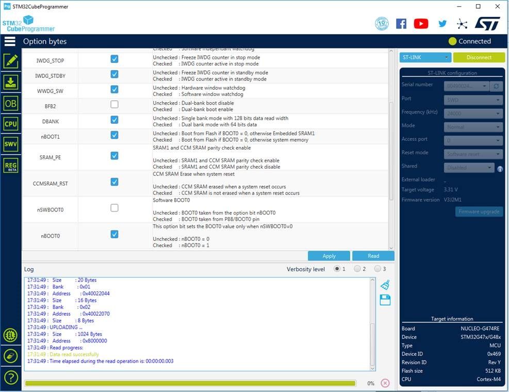Select verbosity level 3
This screenshot has width=509, height=392.
377,269
